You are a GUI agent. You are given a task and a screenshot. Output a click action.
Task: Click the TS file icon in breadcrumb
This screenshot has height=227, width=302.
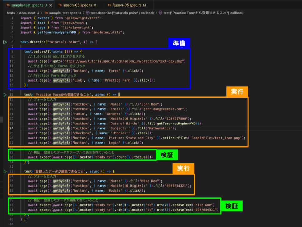tap(46, 13)
